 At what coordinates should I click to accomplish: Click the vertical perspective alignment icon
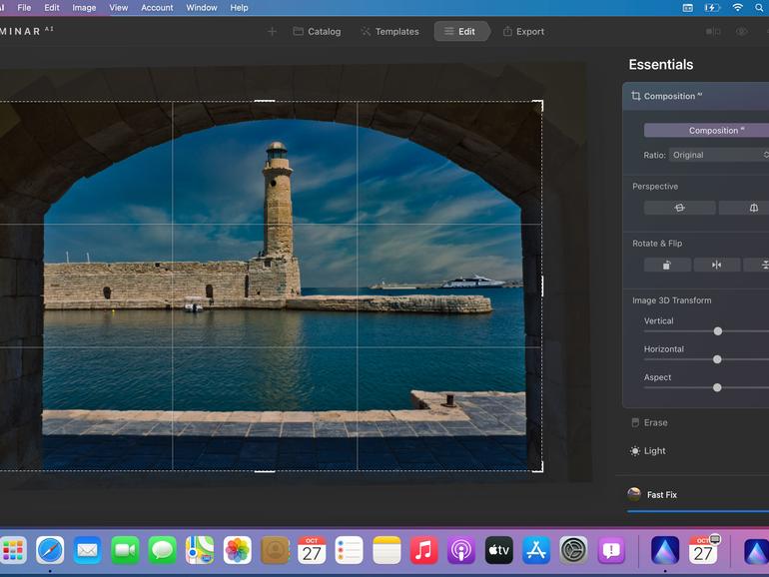click(752, 208)
